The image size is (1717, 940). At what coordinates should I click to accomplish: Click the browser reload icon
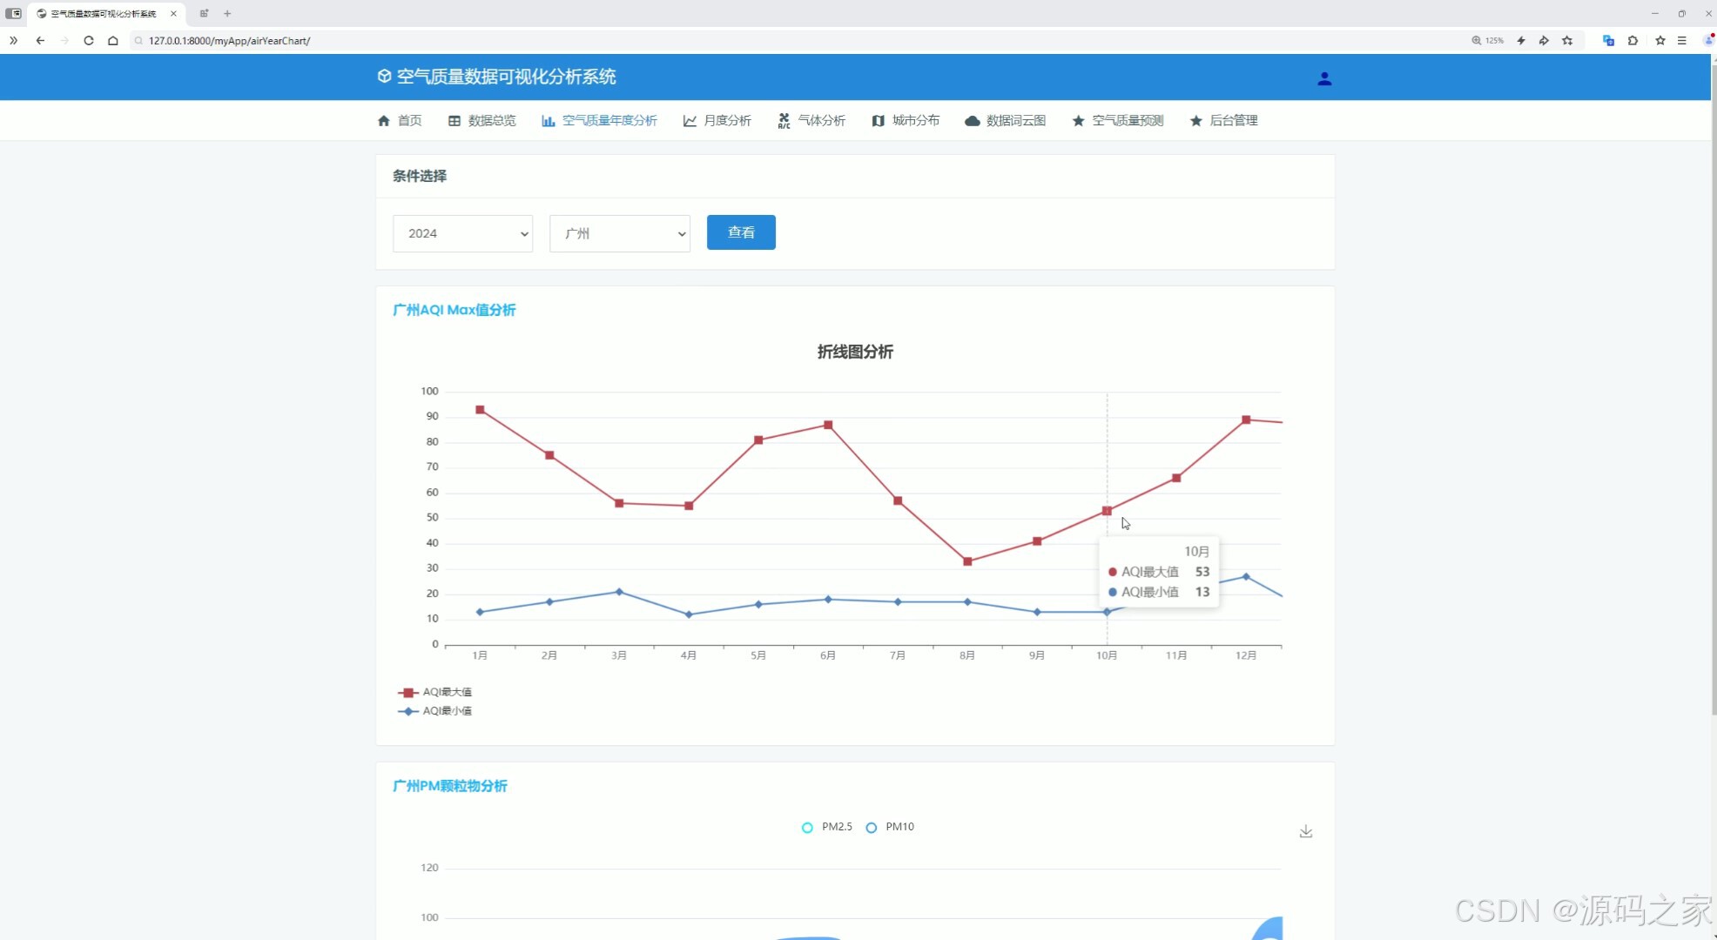(x=89, y=40)
